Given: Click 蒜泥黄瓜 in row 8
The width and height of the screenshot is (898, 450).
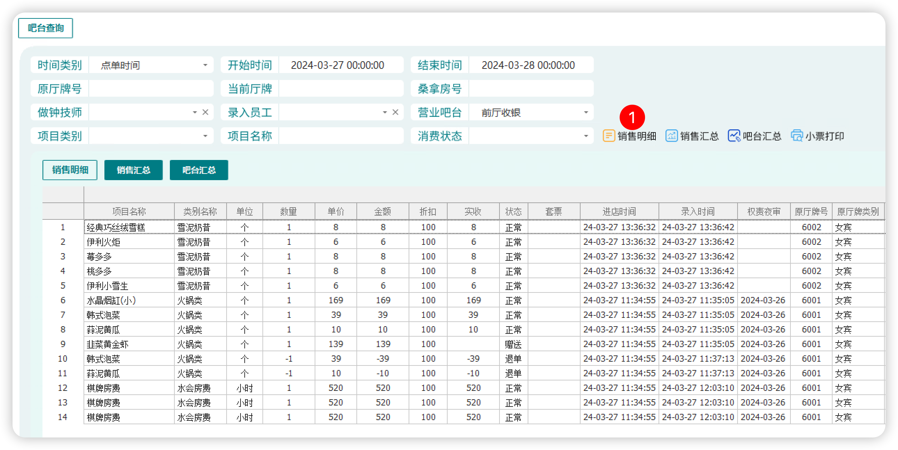Looking at the screenshot, I should tap(129, 329).
